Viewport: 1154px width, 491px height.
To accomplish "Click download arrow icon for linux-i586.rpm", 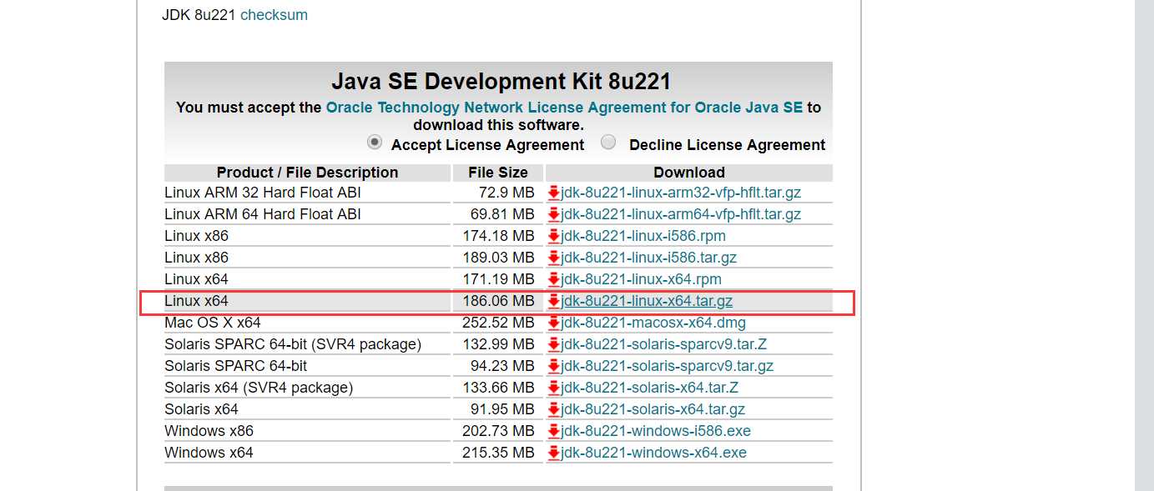I will (x=554, y=237).
